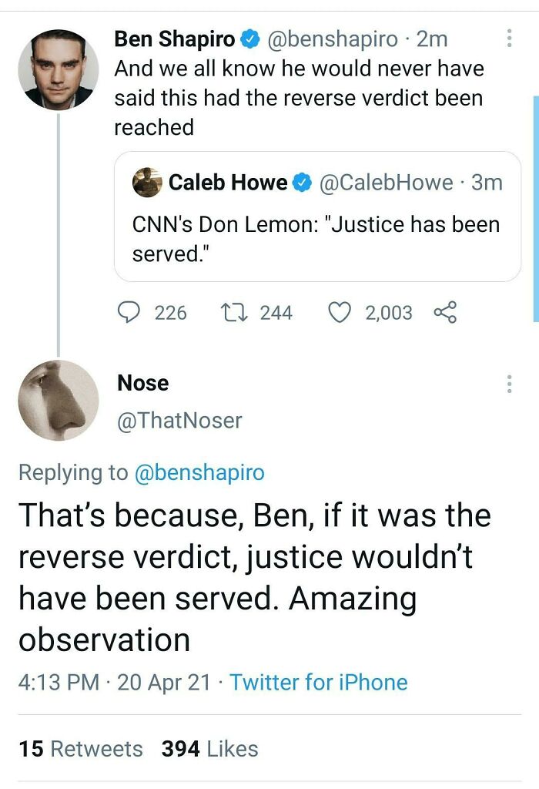Image resolution: width=539 pixels, height=789 pixels.
Task: Open Caleb Howe's avatar in quoted tweet
Action: [x=148, y=183]
